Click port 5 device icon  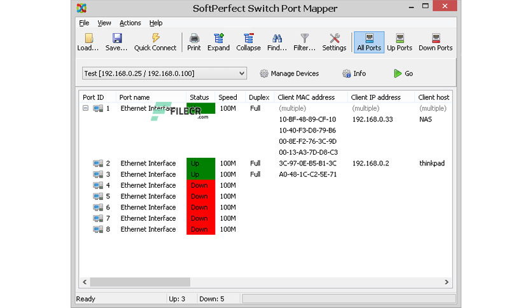[98, 197]
